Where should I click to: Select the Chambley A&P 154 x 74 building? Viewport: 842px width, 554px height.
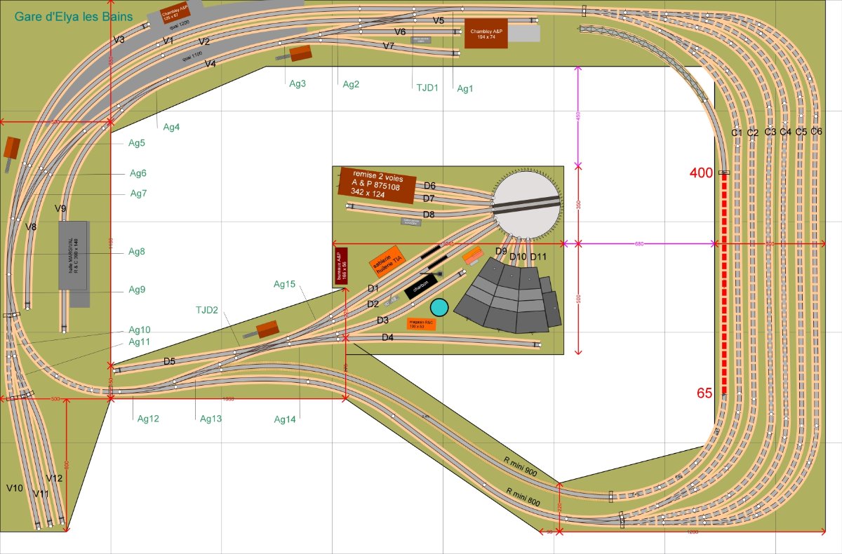[486, 33]
